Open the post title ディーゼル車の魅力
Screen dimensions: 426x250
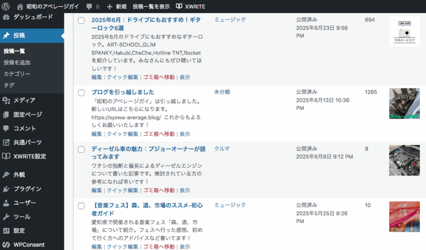click(148, 153)
